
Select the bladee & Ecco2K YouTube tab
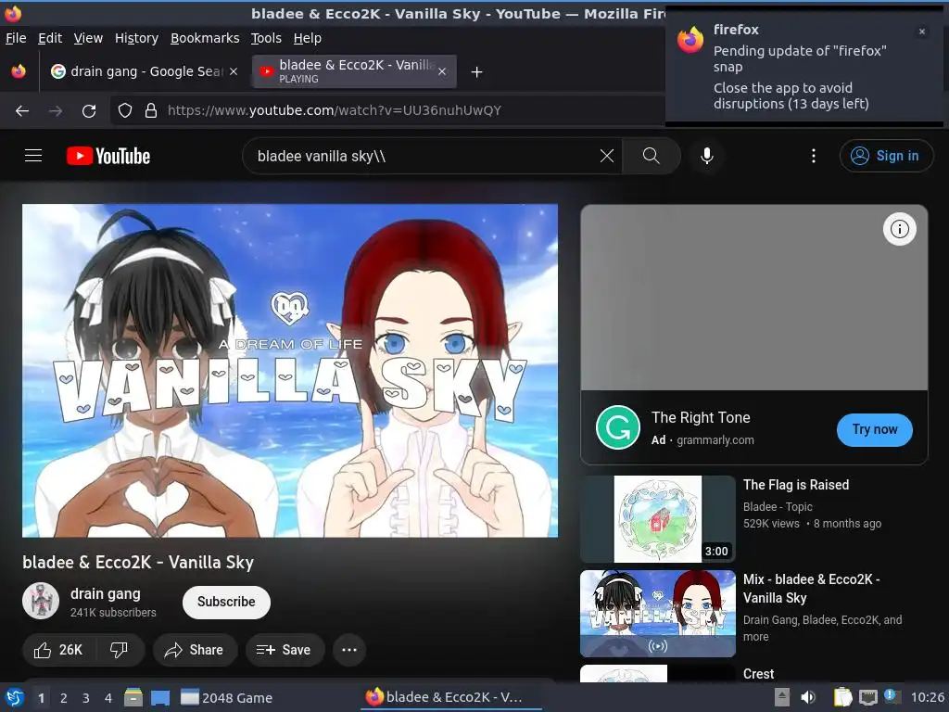354,71
